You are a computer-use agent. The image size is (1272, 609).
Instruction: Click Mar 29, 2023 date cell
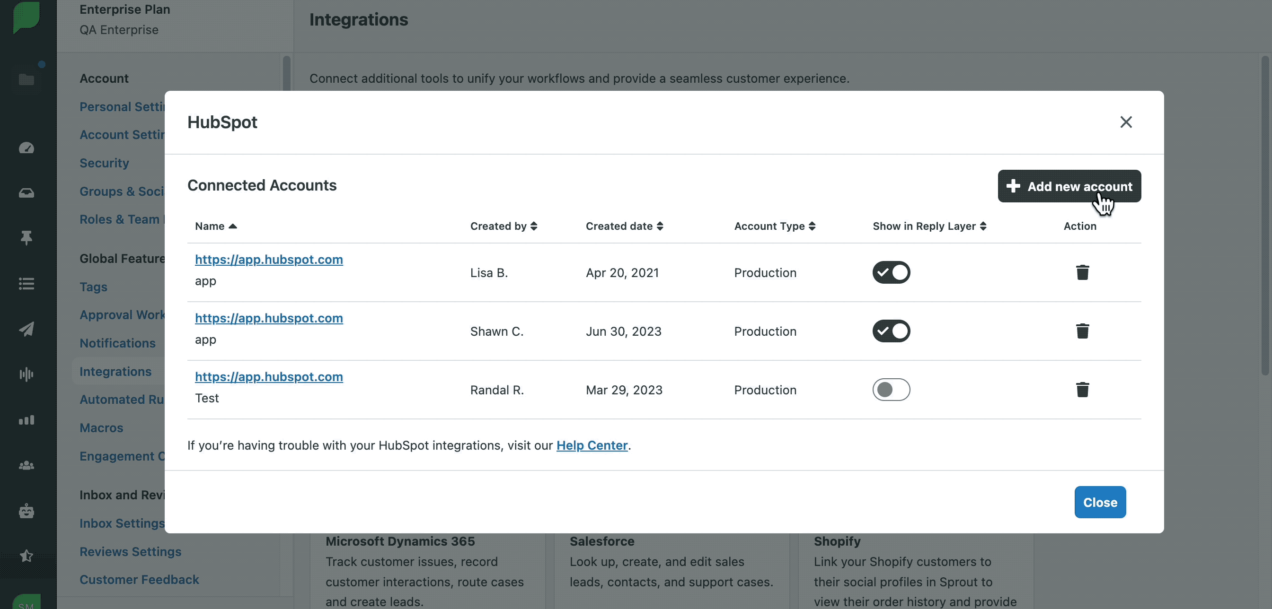[624, 391]
